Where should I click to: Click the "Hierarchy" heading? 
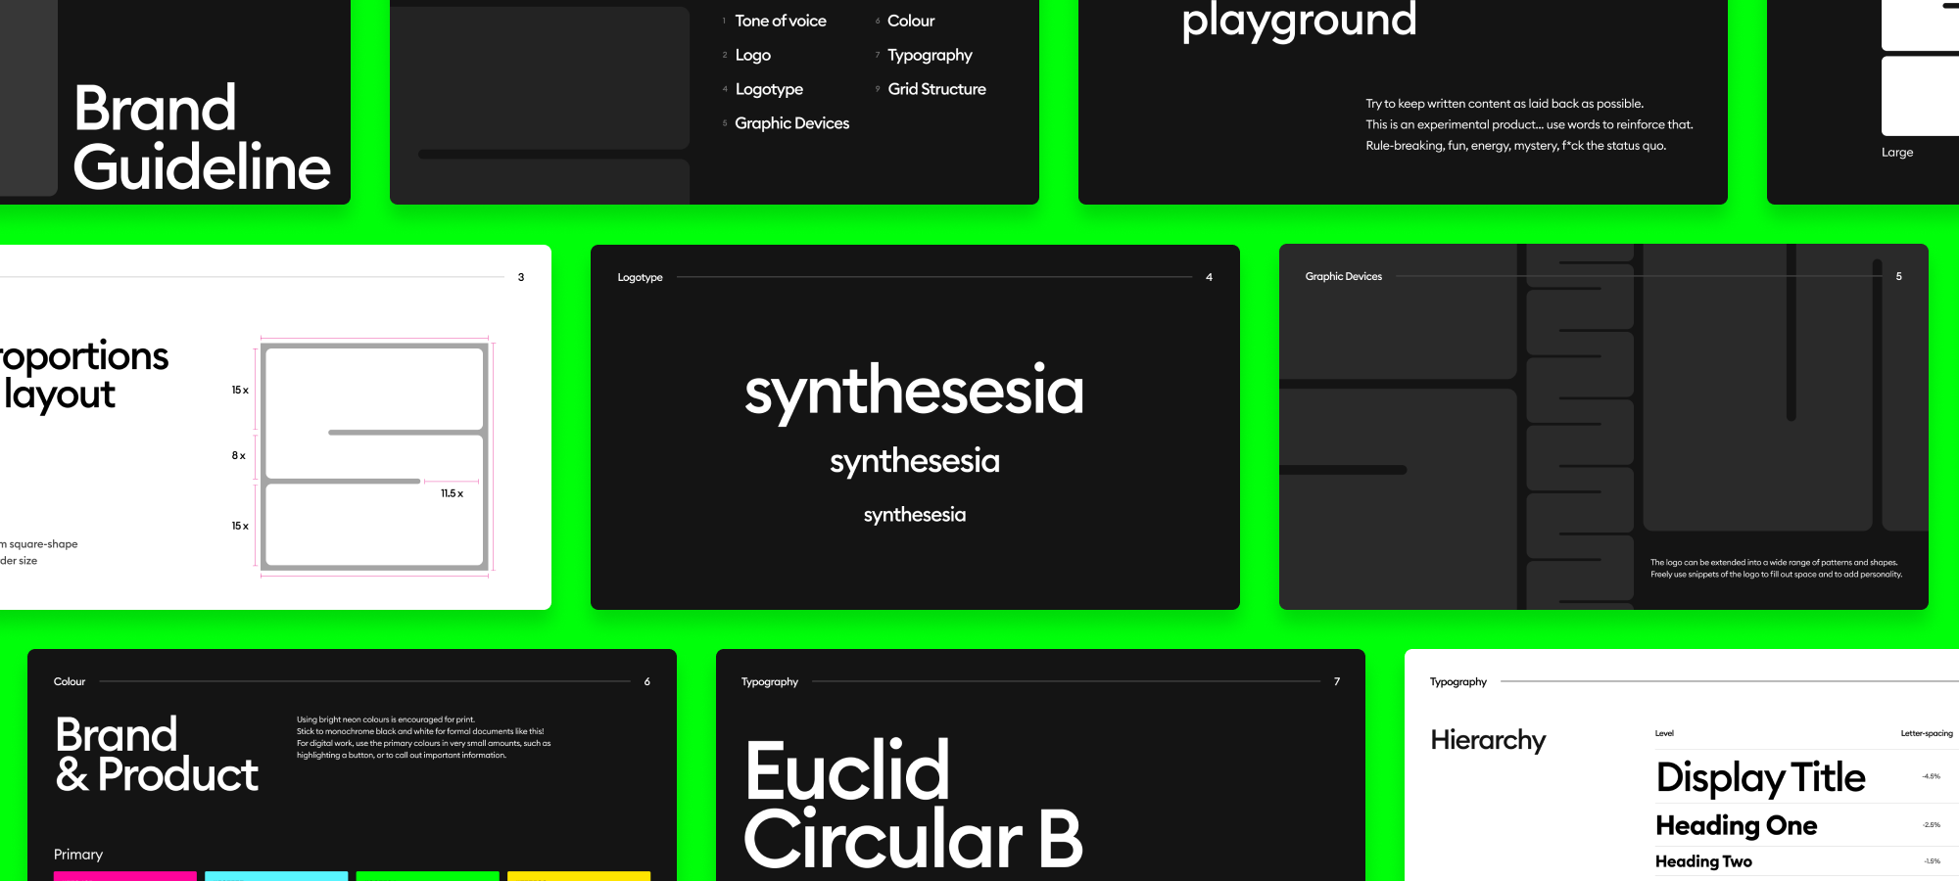coord(1488,740)
